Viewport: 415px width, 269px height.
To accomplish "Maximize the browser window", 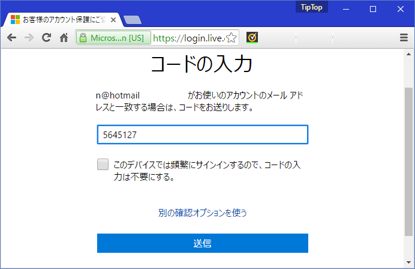I will (x=373, y=9).
